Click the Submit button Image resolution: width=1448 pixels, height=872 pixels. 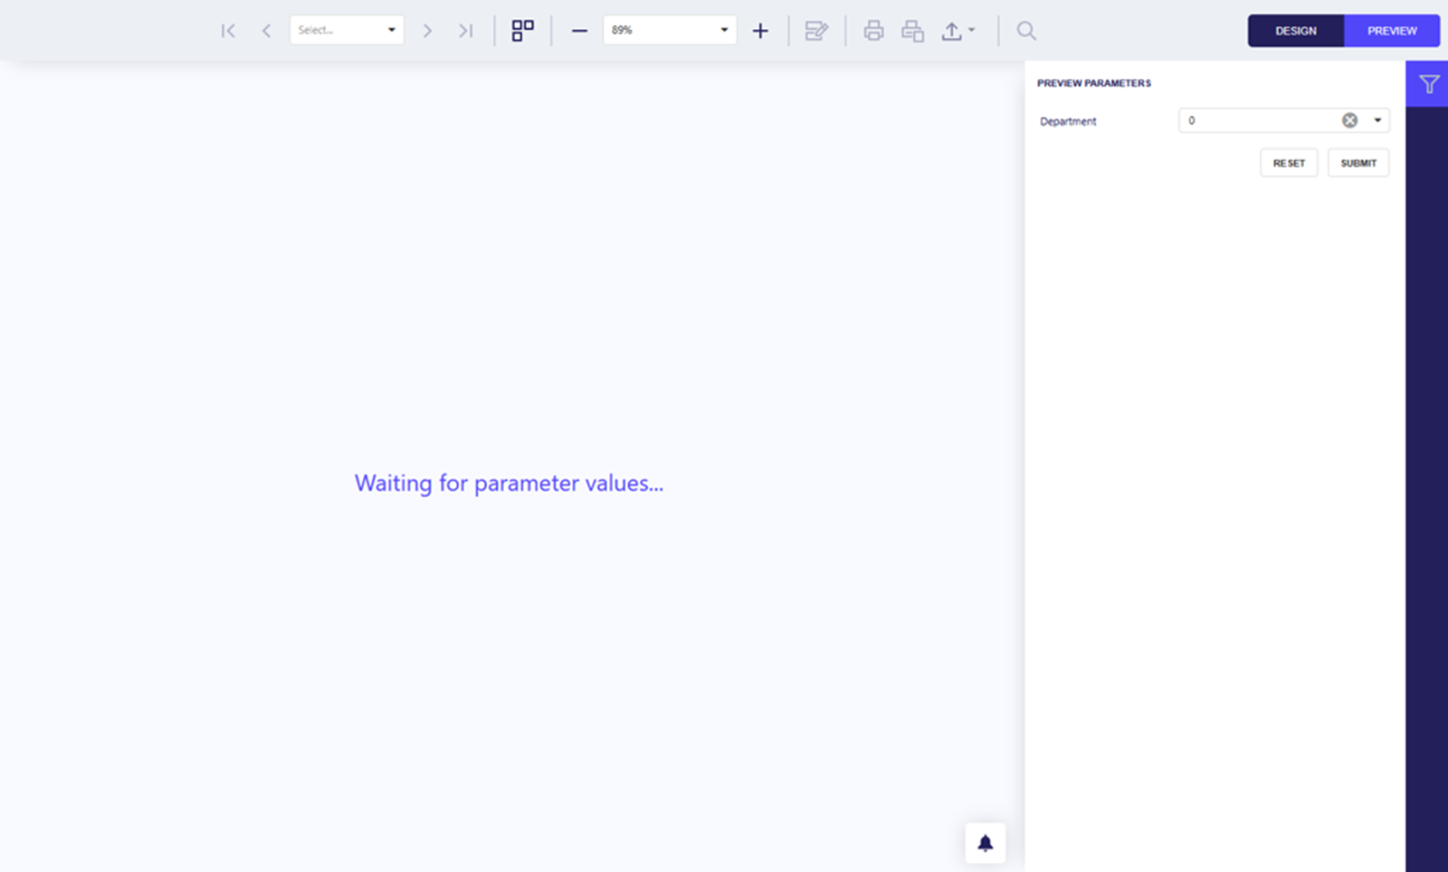click(1357, 163)
